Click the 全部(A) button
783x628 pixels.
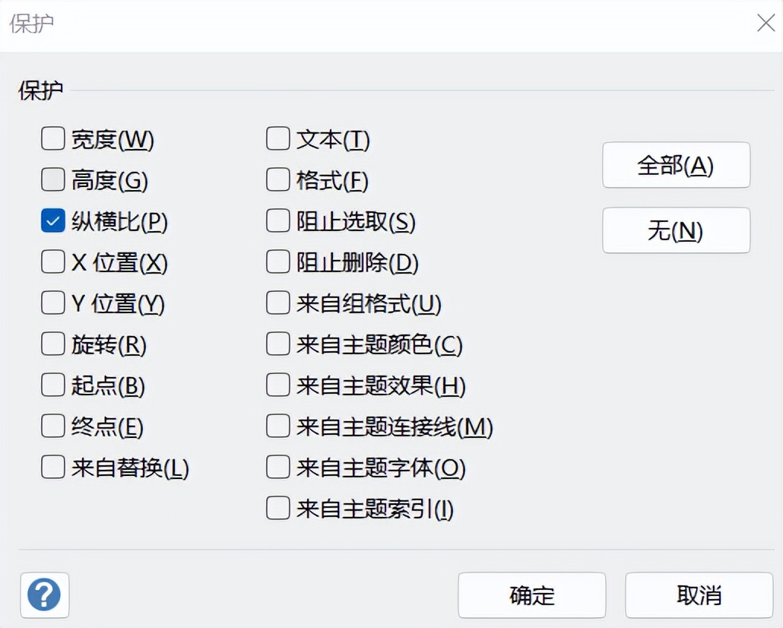click(676, 165)
